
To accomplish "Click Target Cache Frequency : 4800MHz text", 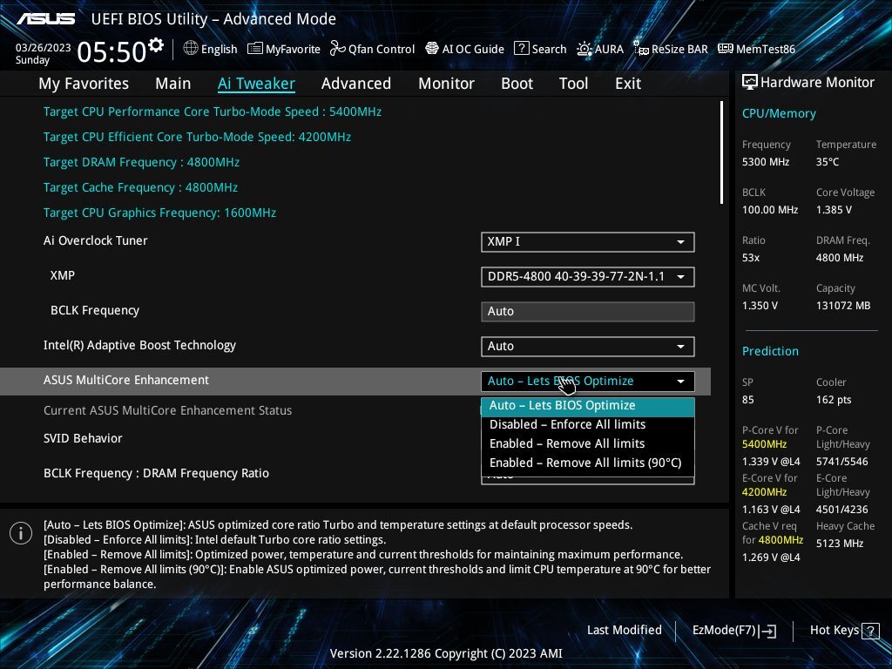I will click(140, 188).
